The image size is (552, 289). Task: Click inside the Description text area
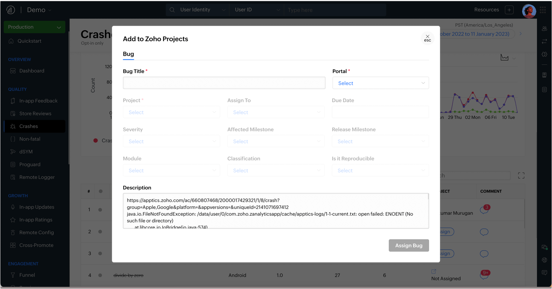276,211
